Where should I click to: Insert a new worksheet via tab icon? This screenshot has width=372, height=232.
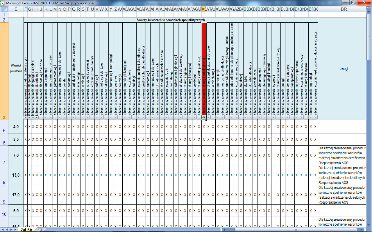(40, 229)
